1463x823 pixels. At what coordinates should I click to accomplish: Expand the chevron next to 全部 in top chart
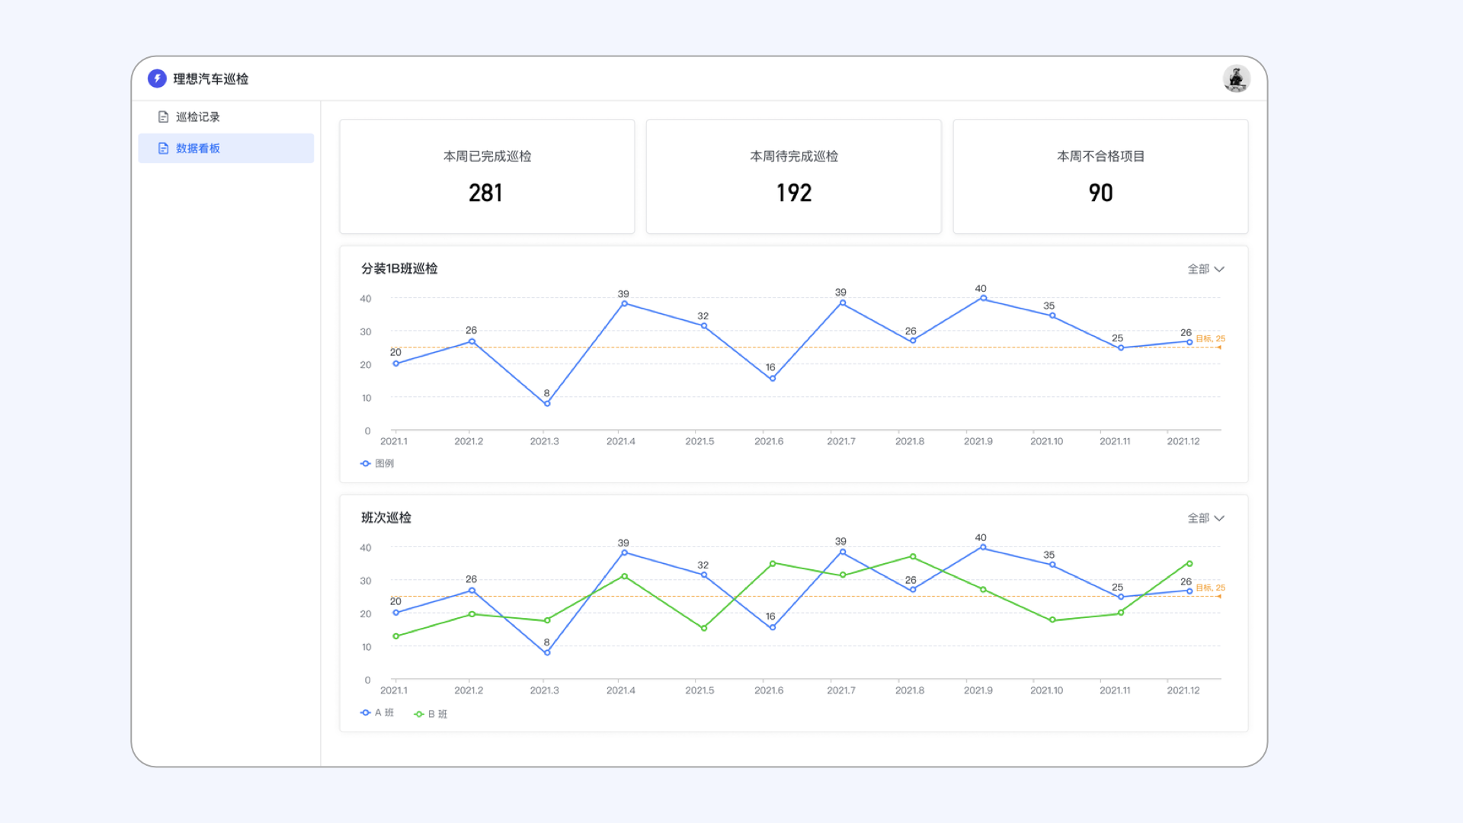pyautogui.click(x=1219, y=269)
